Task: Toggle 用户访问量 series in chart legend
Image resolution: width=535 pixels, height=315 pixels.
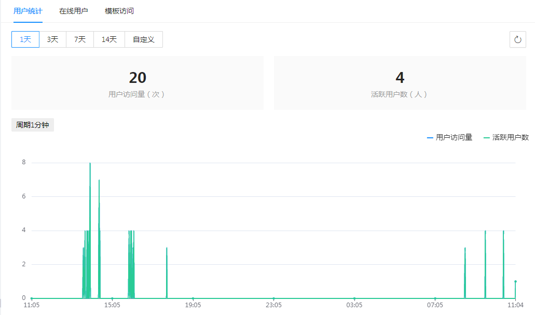Action: (449, 137)
